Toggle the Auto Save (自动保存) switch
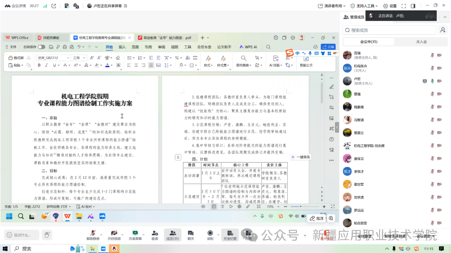 click(x=41, y=47)
